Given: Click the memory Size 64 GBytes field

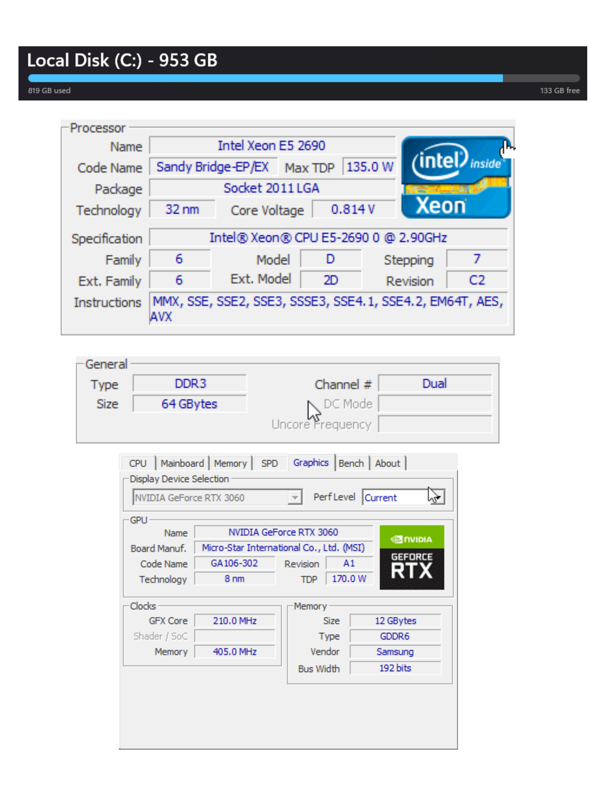Looking at the screenshot, I should click(189, 403).
